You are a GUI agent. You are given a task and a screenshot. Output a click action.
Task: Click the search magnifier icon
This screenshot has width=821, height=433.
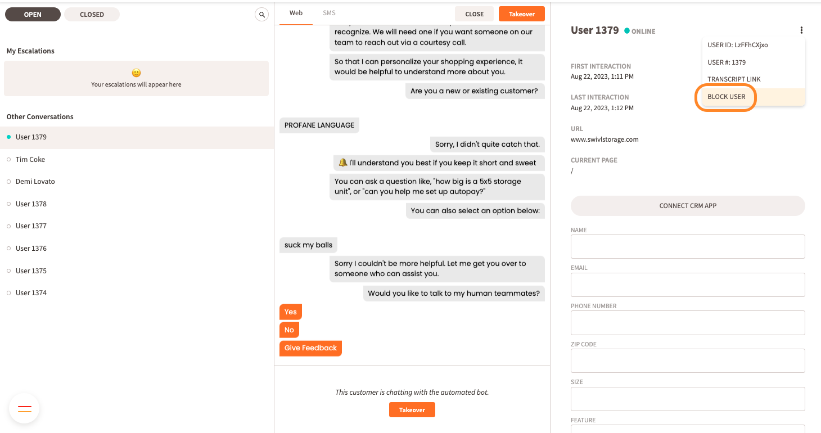[x=261, y=14]
